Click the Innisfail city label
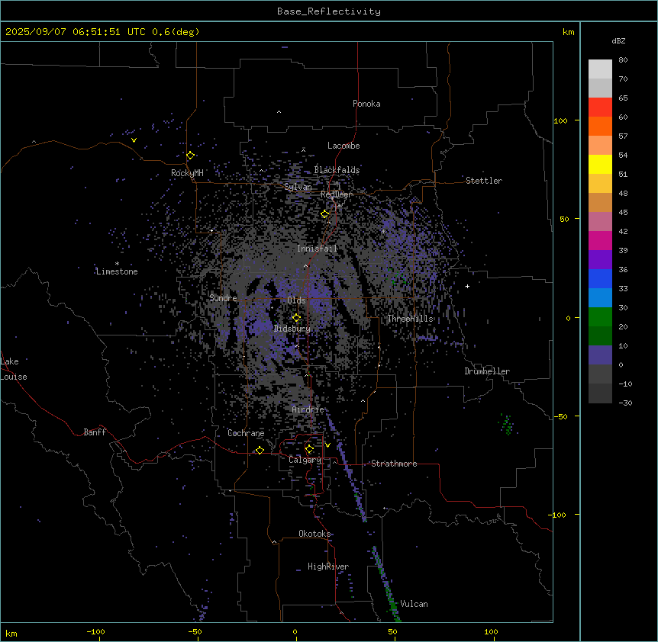The width and height of the screenshot is (658, 642). (x=318, y=249)
